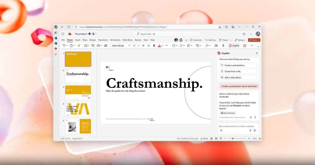Switch to the Draw tab
The width and height of the screenshot is (315, 165).
click(x=85, y=40)
